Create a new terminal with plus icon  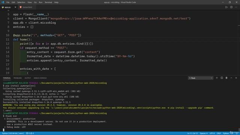(x=217, y=78)
